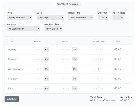The height and width of the screenshot is (108, 137).
Task: Click Friday break time field
Action: pos(99,89)
